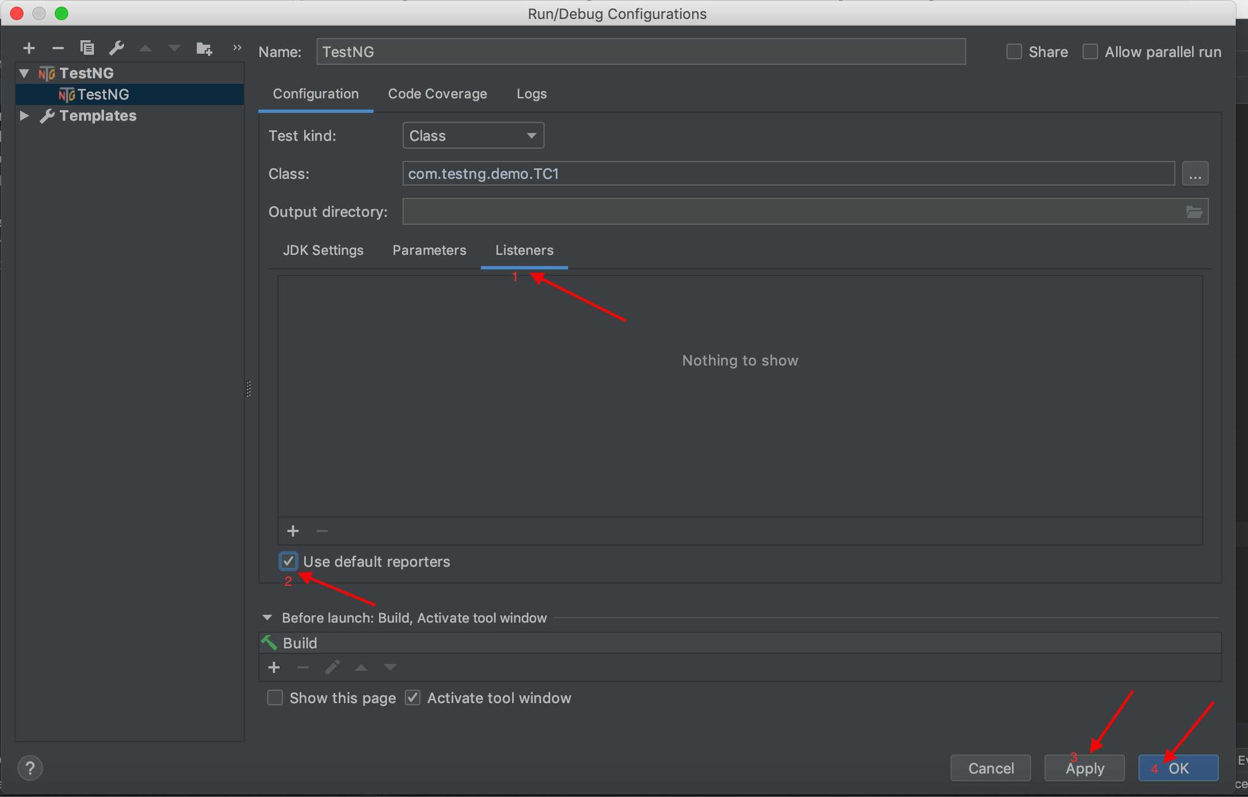1248x797 pixels.
Task: Open the Logs tab
Action: click(x=532, y=94)
